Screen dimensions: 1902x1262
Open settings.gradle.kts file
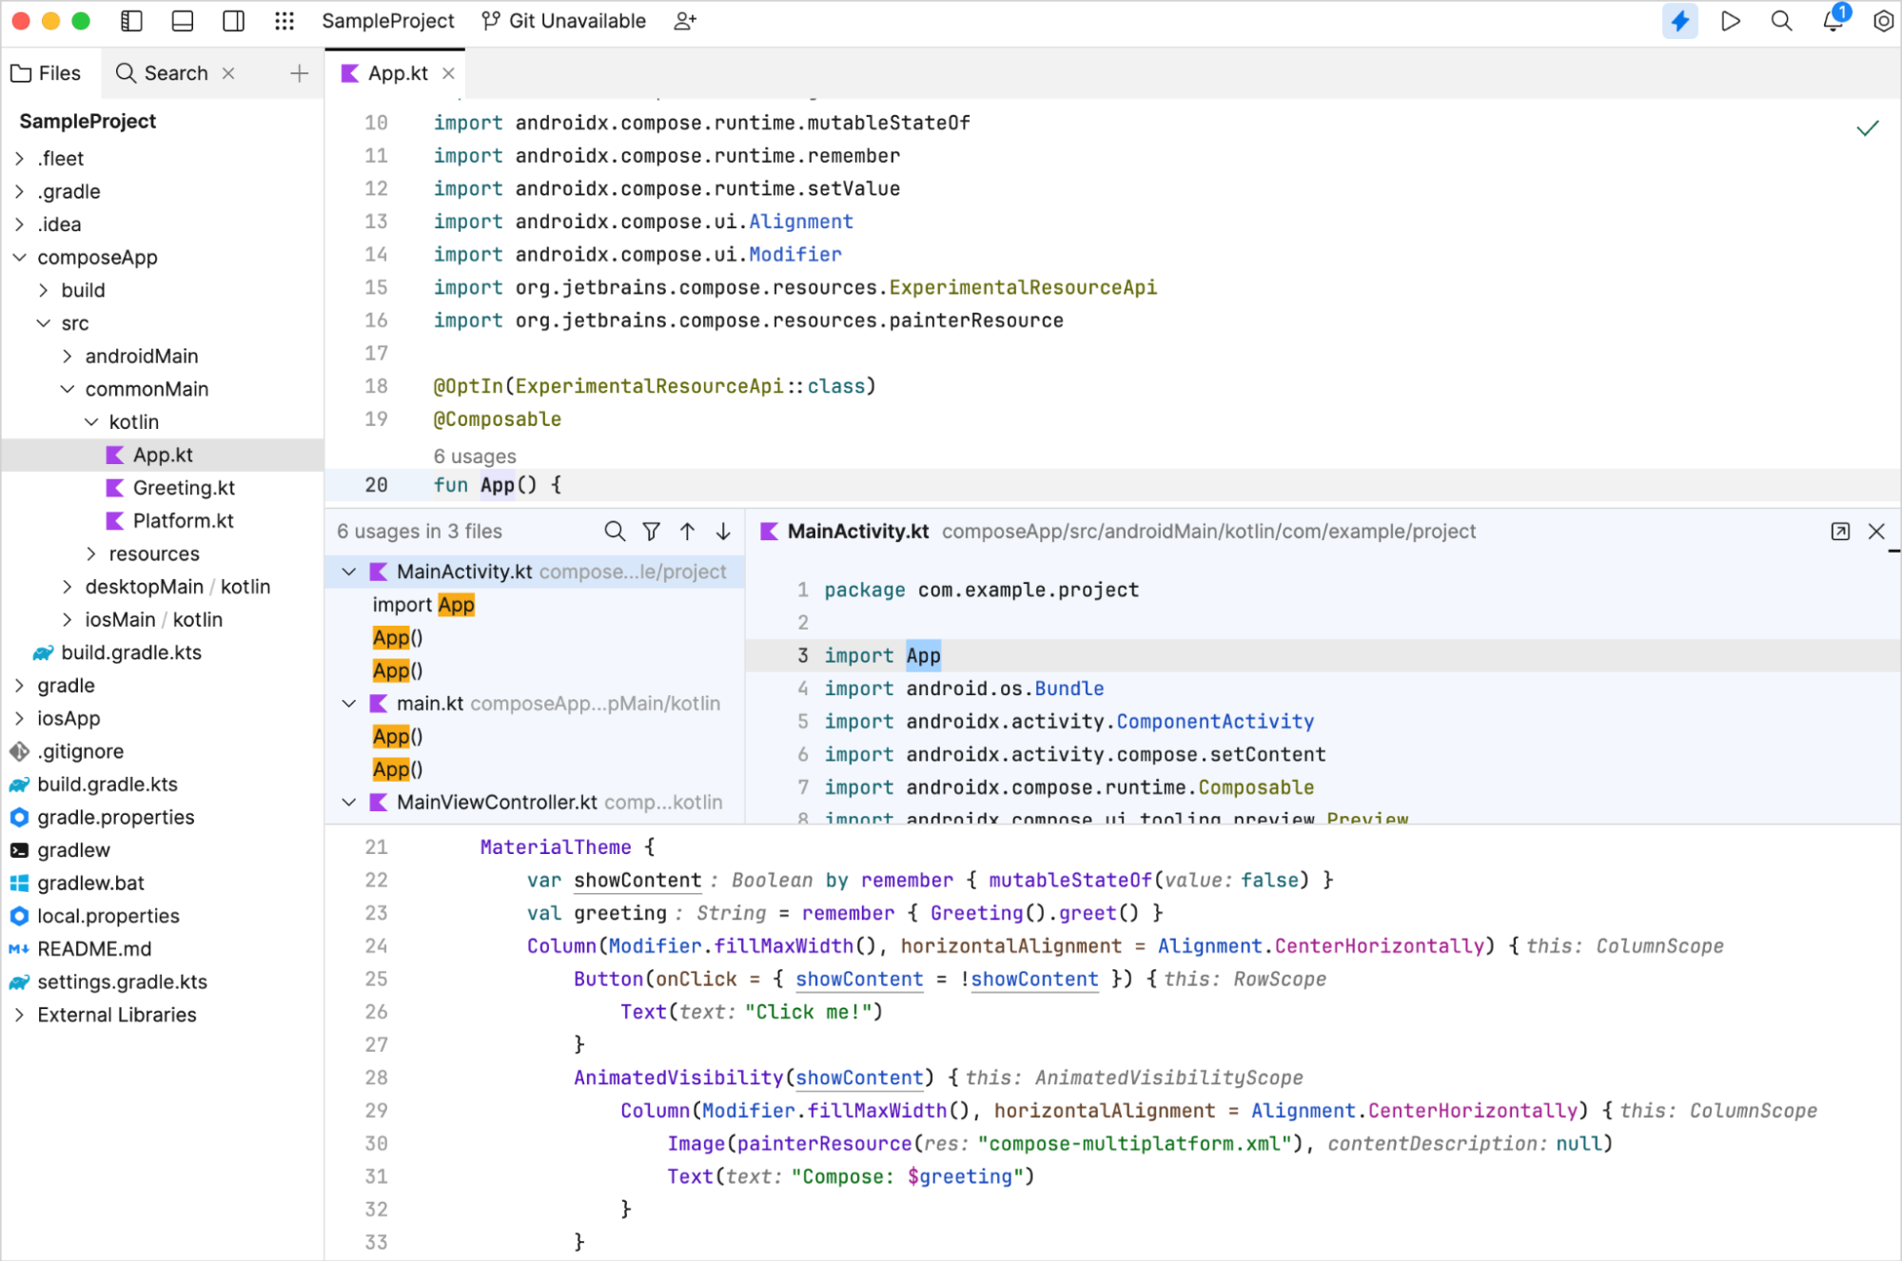pos(122,982)
